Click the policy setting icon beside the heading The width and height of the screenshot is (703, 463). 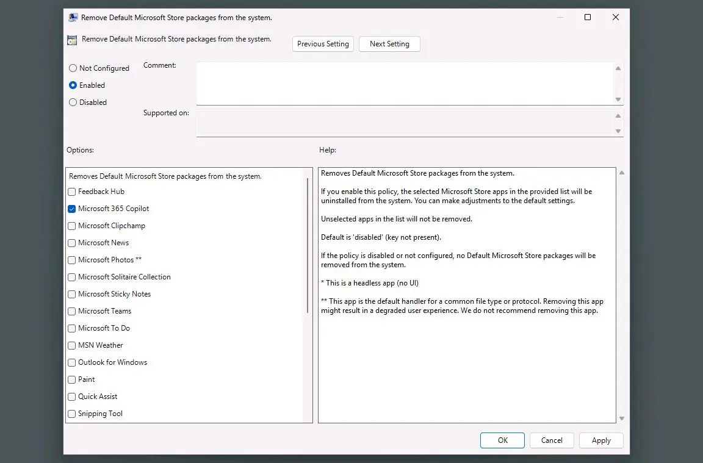coord(72,40)
